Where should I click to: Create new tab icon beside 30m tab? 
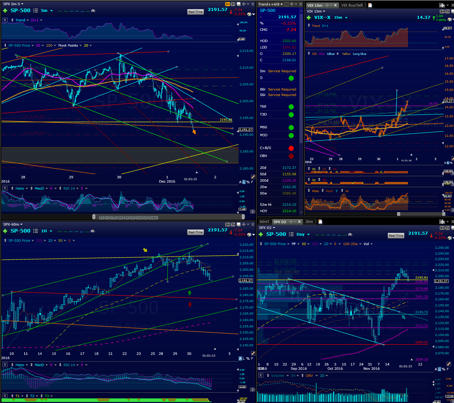click(320, 222)
